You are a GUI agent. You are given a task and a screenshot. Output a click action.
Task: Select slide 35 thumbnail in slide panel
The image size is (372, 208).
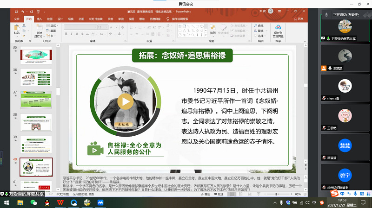(36, 54)
